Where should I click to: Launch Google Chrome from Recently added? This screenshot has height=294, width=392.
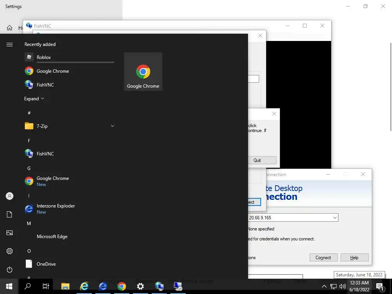(x=69, y=71)
